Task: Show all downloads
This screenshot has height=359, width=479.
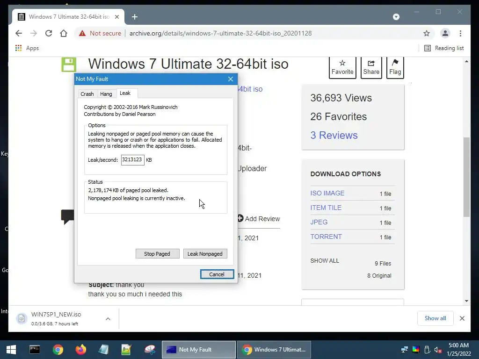Action: (x=435, y=318)
